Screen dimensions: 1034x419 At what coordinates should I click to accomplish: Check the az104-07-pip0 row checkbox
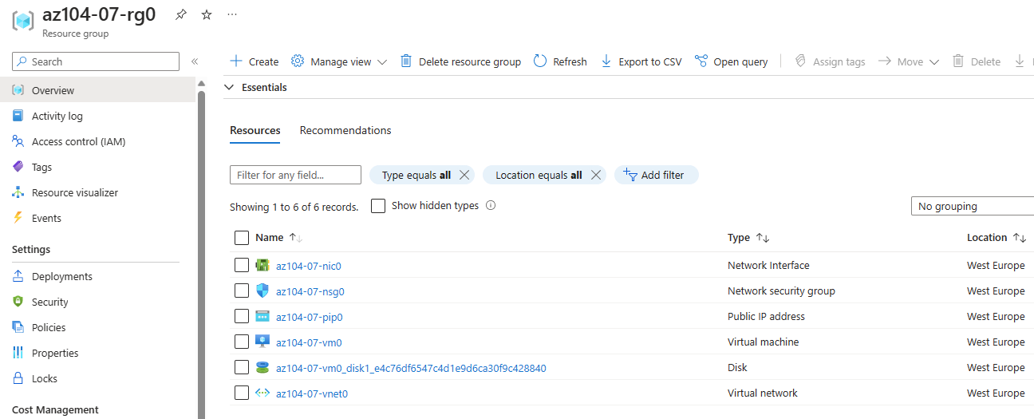[242, 317]
